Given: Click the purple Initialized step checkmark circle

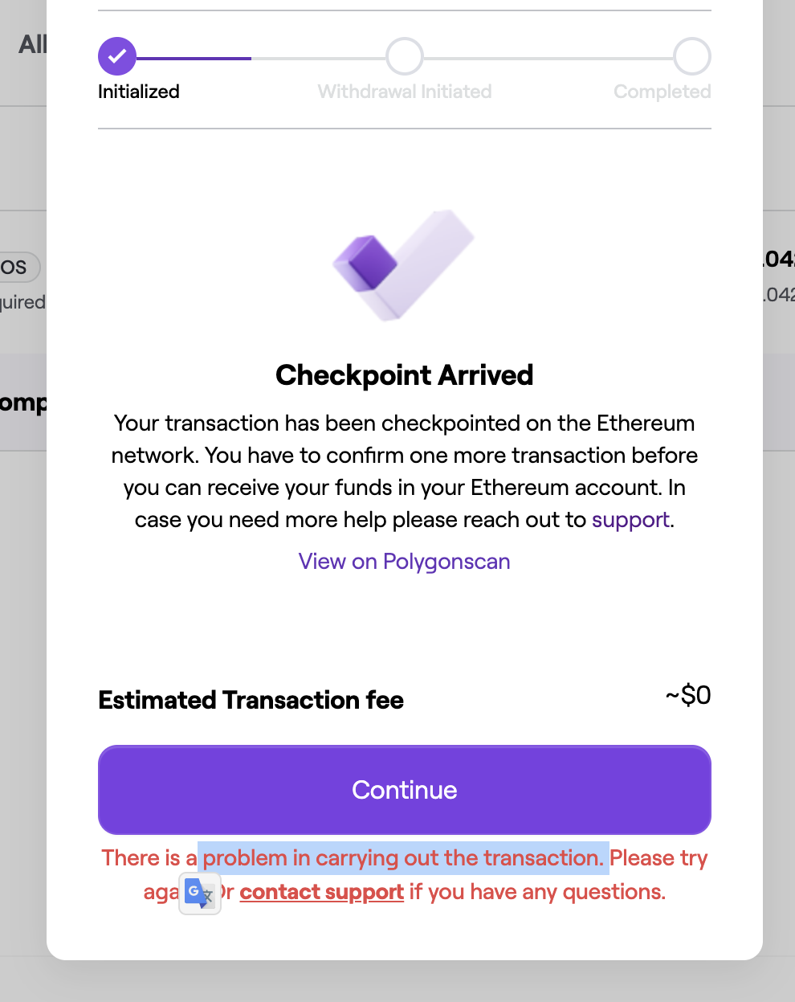Looking at the screenshot, I should click(117, 56).
